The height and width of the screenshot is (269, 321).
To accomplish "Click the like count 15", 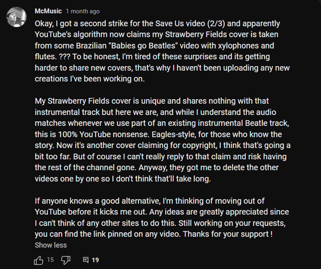I will point(50,260).
